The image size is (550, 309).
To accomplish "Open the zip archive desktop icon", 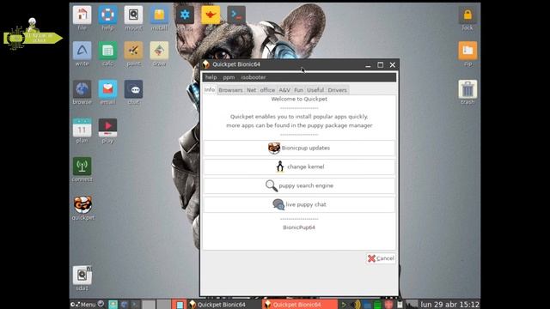I will (467, 51).
